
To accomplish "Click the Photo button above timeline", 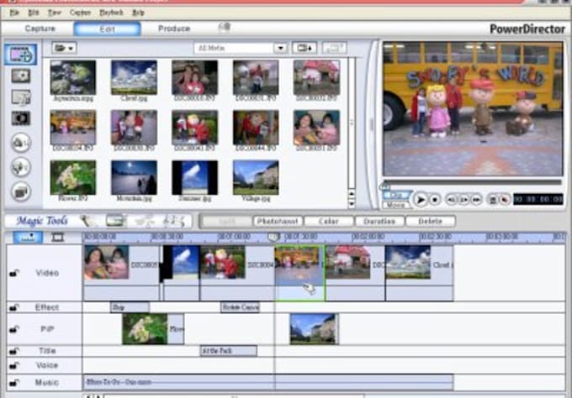I will point(278,221).
